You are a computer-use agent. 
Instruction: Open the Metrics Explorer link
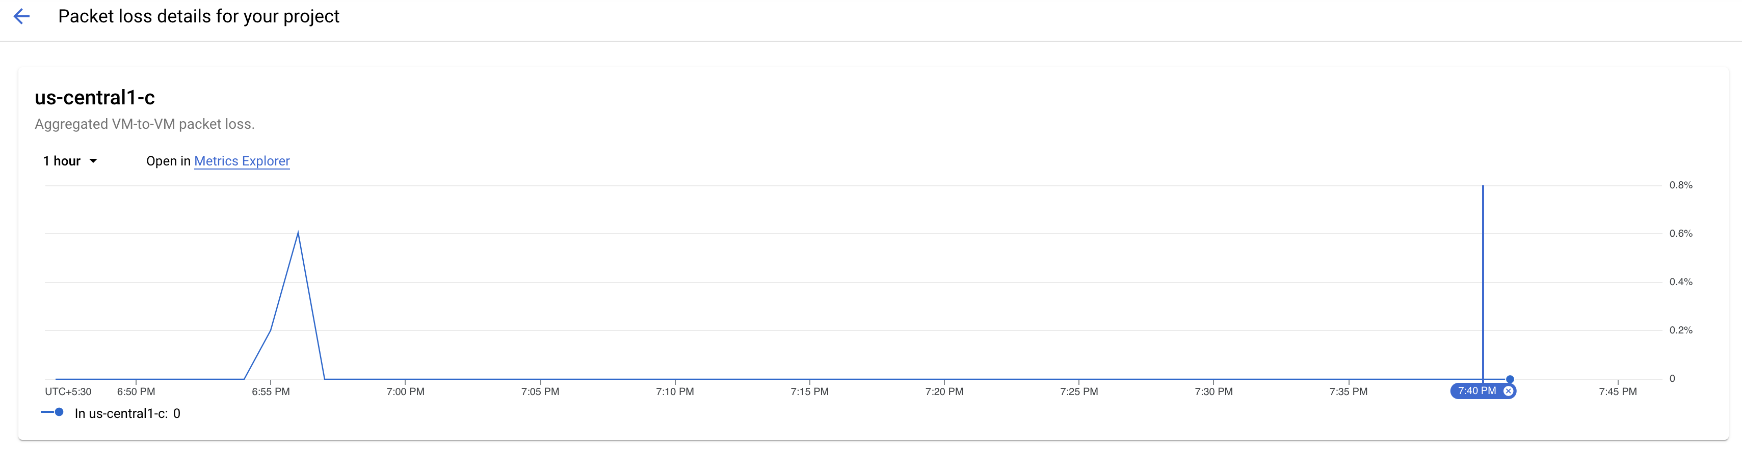pos(242,161)
